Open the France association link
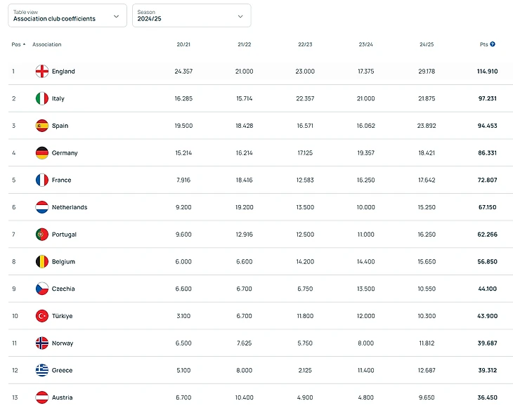The image size is (513, 408). point(61,180)
